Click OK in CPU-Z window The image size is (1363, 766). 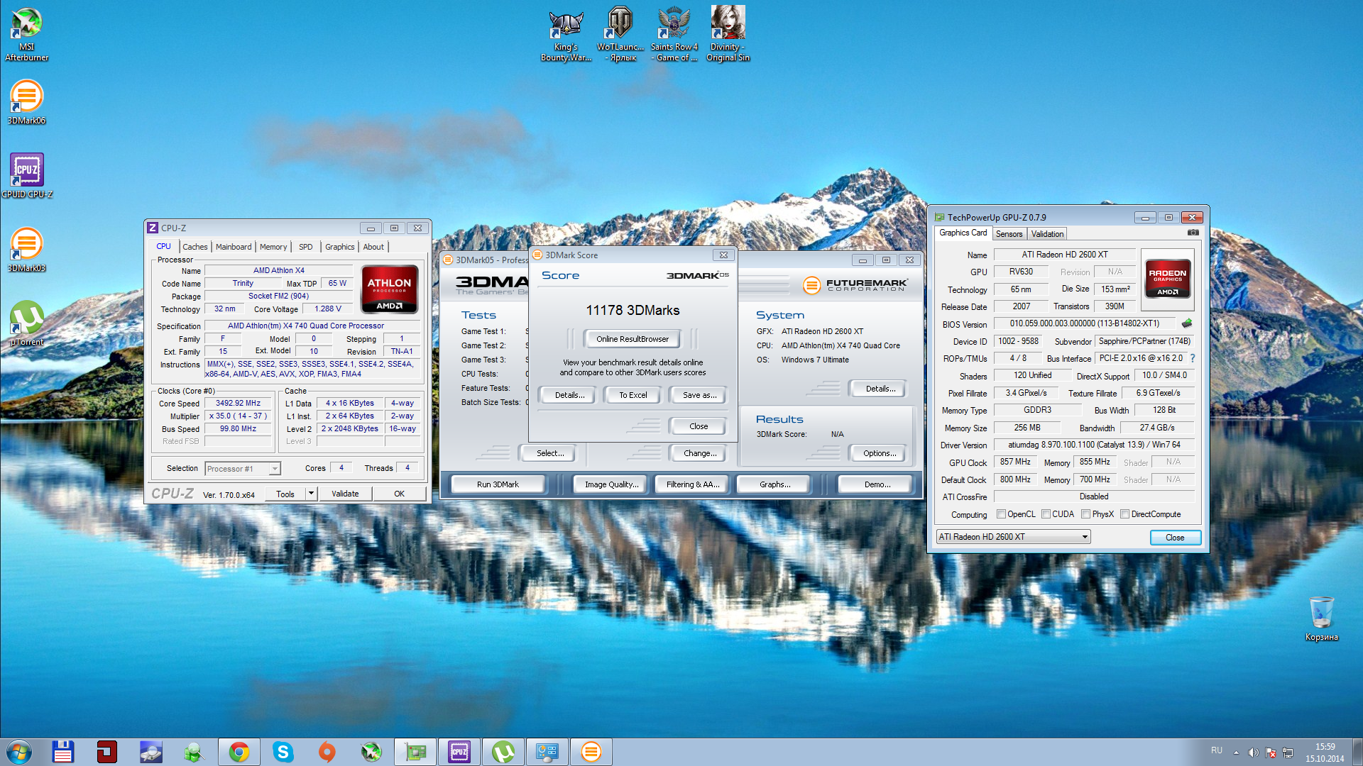coord(399,494)
